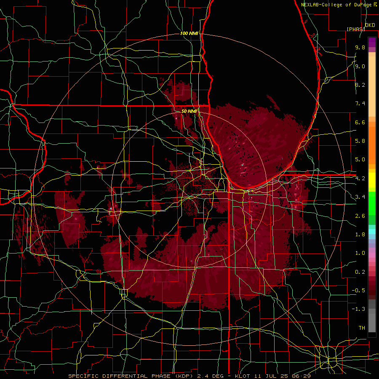
Task: Select the 1.8 scale value
Action: pyautogui.click(x=360, y=234)
